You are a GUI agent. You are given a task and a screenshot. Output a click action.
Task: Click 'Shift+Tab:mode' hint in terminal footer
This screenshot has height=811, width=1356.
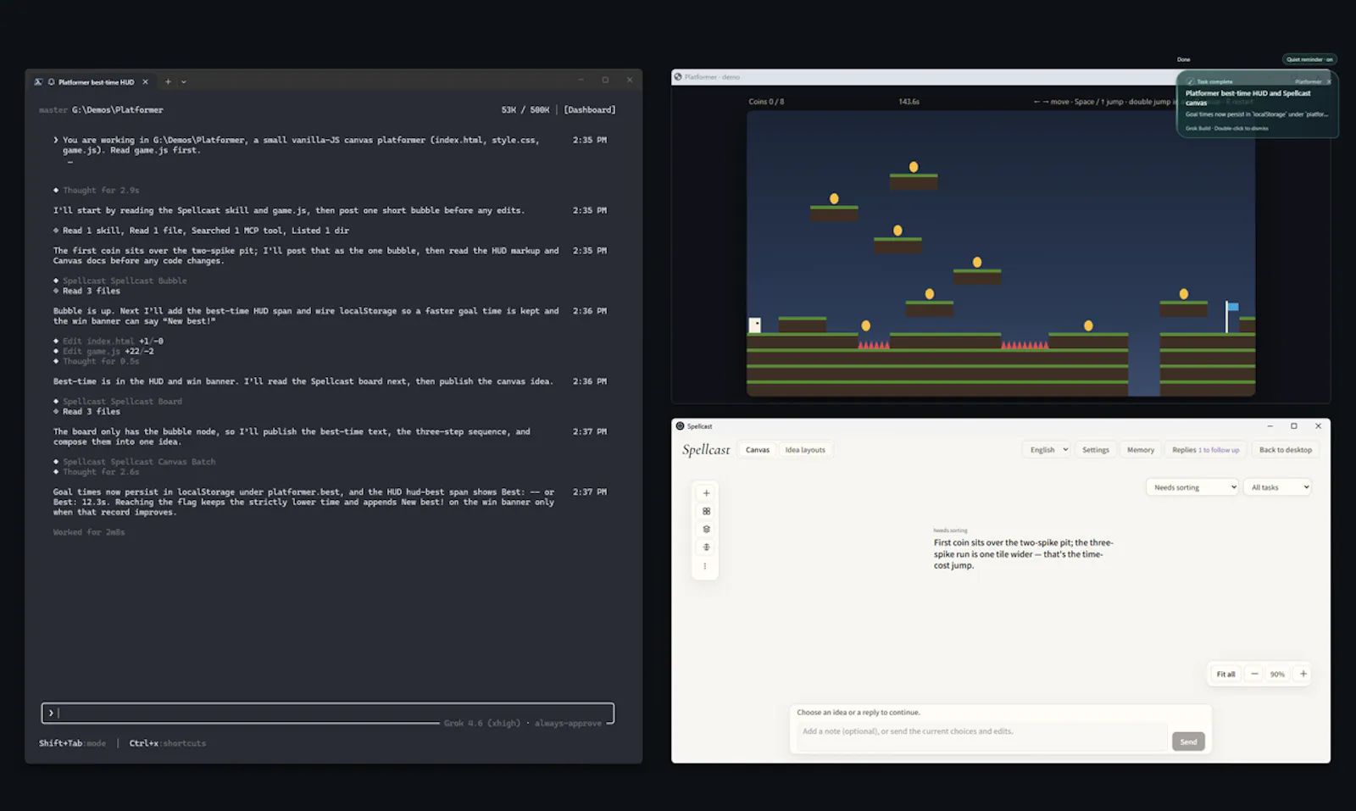(72, 744)
